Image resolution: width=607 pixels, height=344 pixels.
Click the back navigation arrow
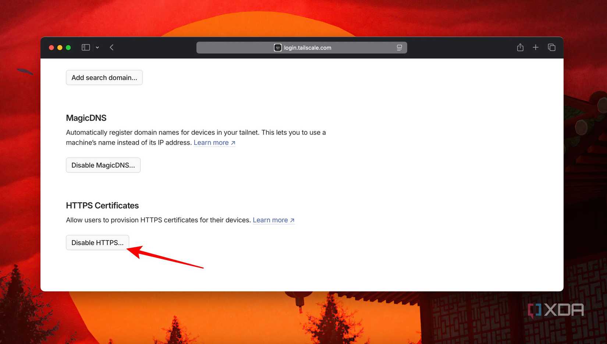(x=111, y=47)
